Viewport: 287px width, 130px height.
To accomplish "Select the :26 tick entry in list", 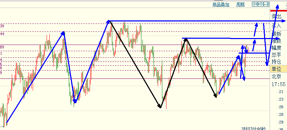I will (280, 107).
